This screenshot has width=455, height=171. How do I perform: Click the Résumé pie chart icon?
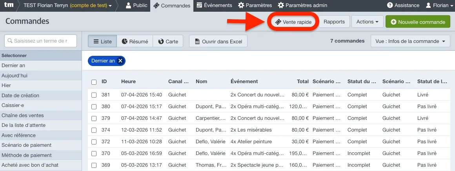125,41
